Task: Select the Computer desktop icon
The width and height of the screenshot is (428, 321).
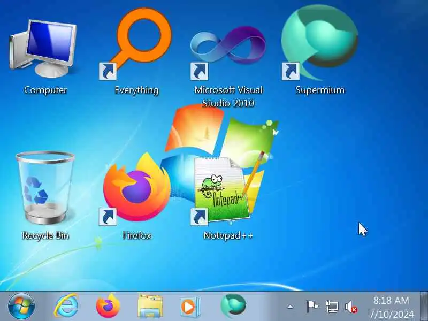Action: tap(44, 49)
